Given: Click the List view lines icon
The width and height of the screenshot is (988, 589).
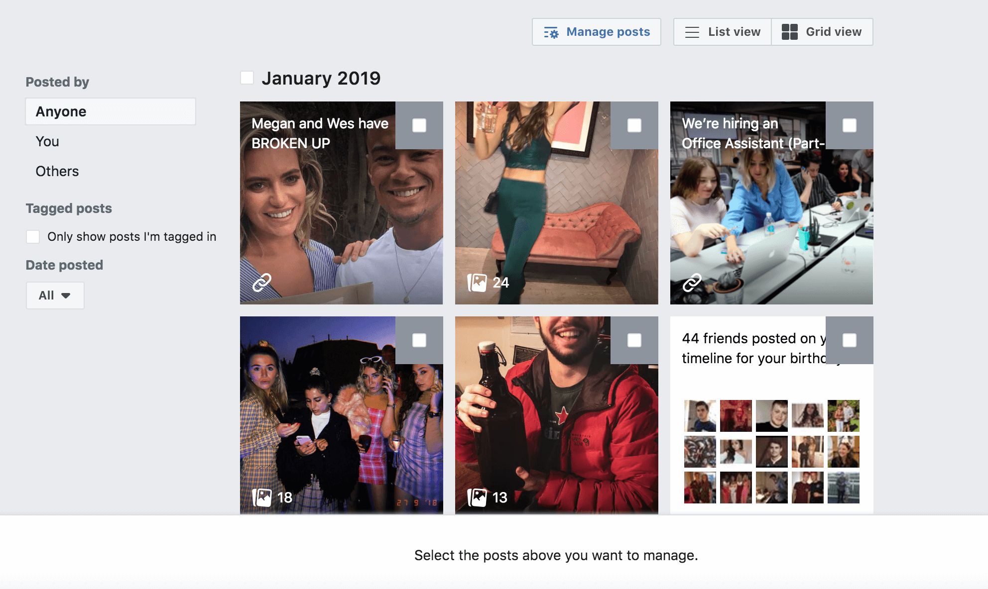Looking at the screenshot, I should point(692,32).
